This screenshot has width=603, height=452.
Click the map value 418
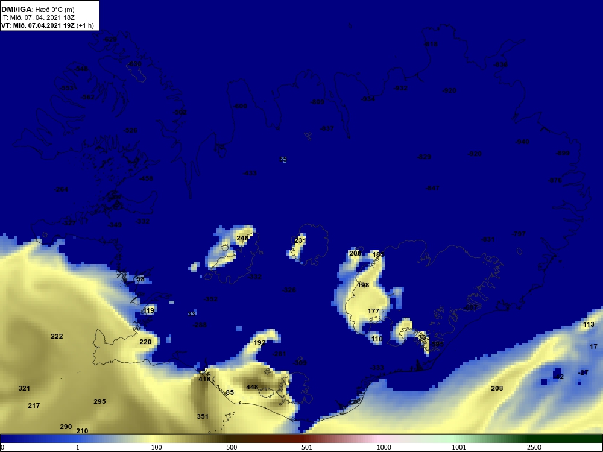tap(204, 379)
